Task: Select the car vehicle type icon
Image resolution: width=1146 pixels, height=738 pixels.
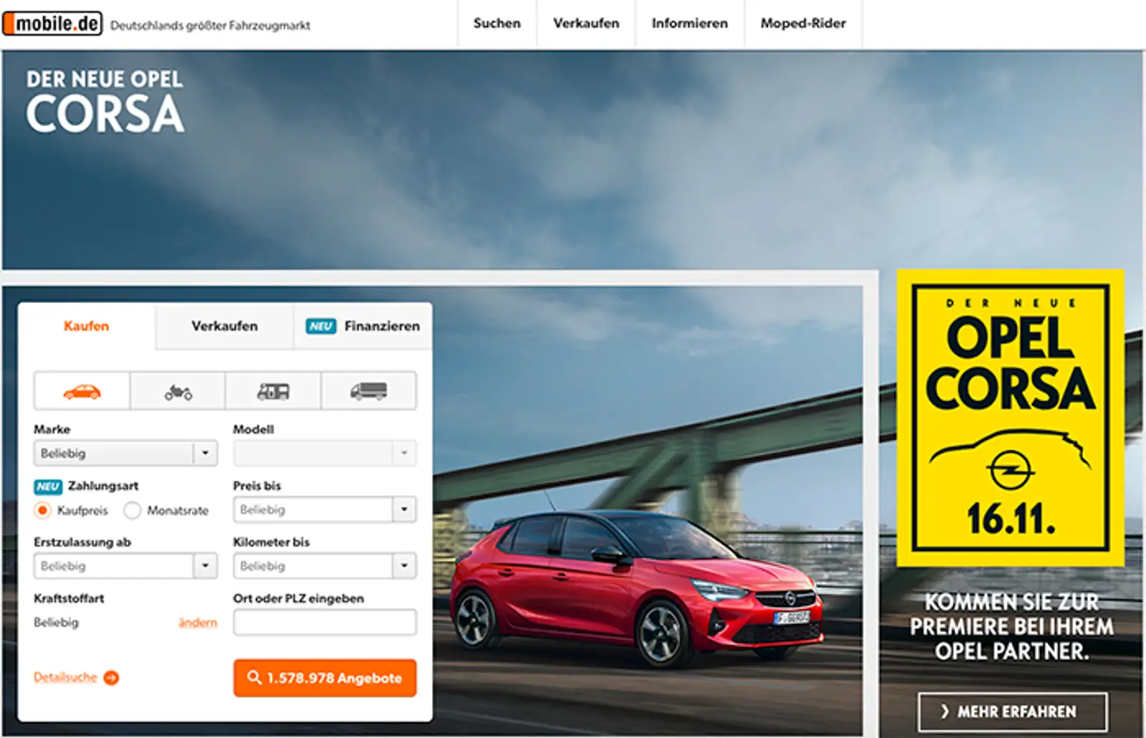Action: coord(82,391)
